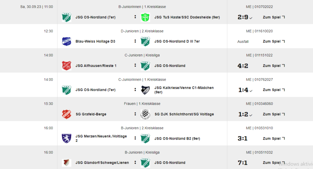
Task: Click JSG Glandorf/Schwege/Lienen club crest
Action: coord(66,163)
